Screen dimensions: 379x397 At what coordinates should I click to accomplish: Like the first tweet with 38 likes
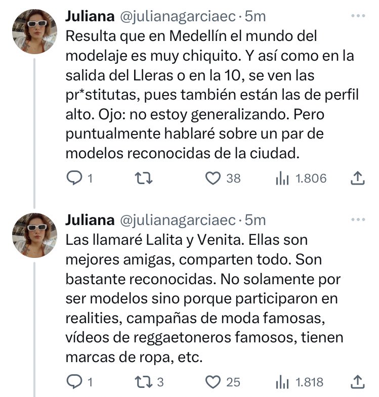213,178
